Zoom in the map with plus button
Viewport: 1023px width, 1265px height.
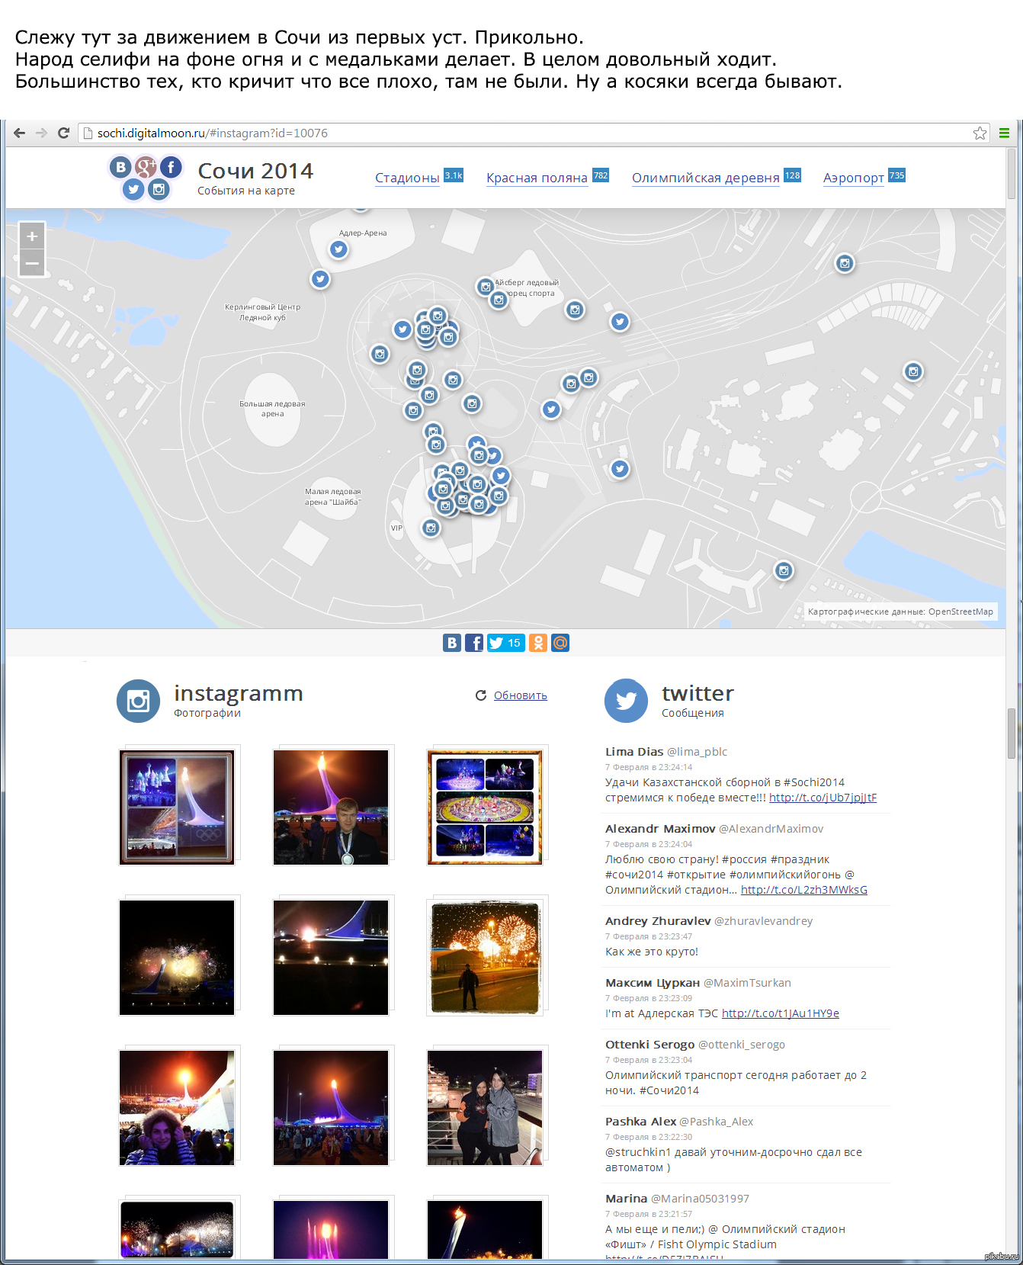tap(32, 236)
